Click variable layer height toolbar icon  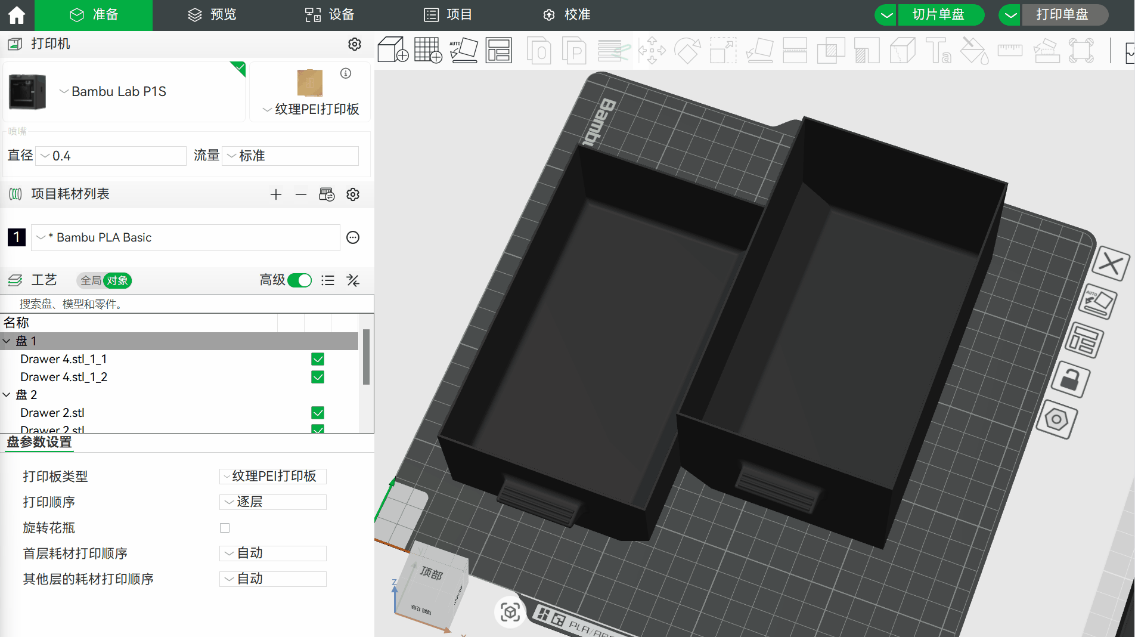(613, 51)
